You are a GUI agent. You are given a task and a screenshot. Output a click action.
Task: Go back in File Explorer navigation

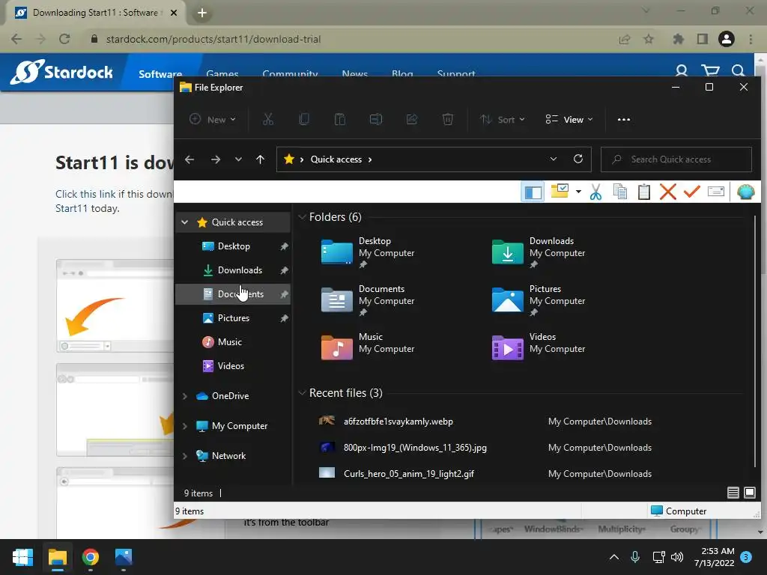click(x=190, y=159)
